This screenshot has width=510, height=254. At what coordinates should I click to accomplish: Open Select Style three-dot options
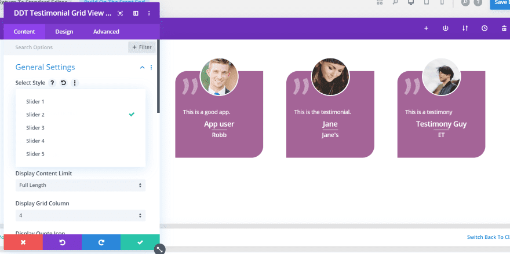tap(75, 83)
